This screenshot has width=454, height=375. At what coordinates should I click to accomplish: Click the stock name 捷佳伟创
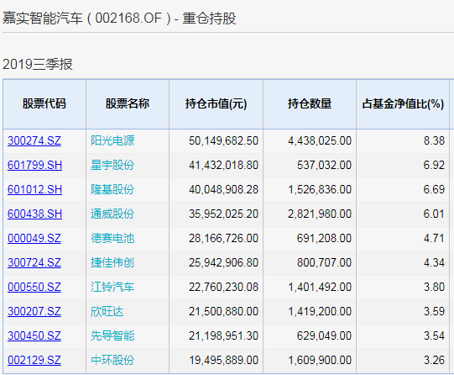[x=112, y=263]
